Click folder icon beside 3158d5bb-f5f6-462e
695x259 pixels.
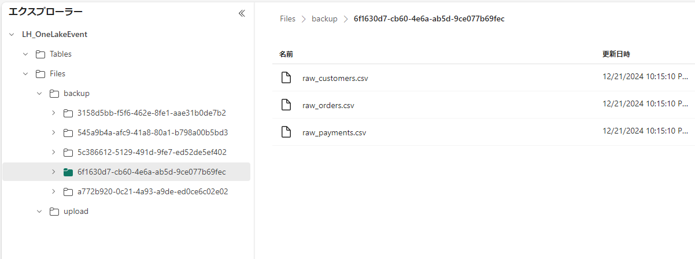pyautogui.click(x=68, y=113)
